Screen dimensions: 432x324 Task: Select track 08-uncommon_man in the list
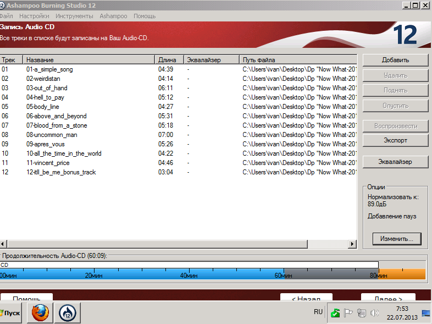(x=178, y=135)
